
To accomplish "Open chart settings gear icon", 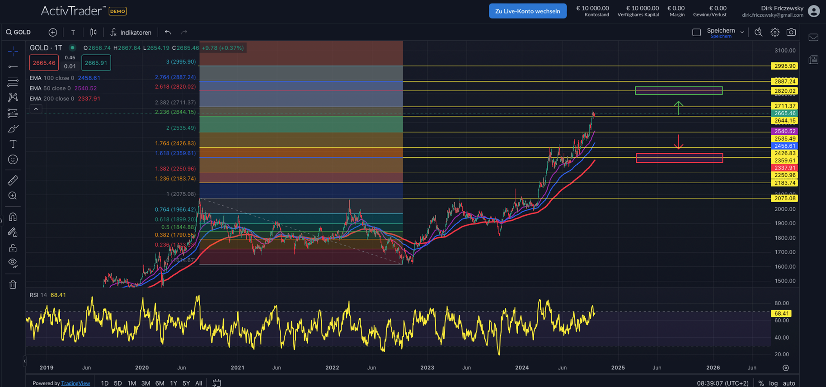I will 775,32.
